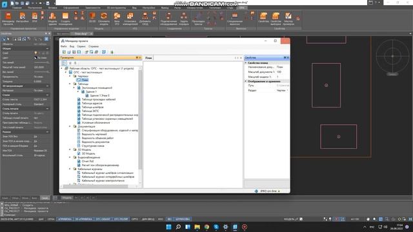Select Таблица шлейфов in tree
This screenshot has height=232, width=413.
point(92,107)
